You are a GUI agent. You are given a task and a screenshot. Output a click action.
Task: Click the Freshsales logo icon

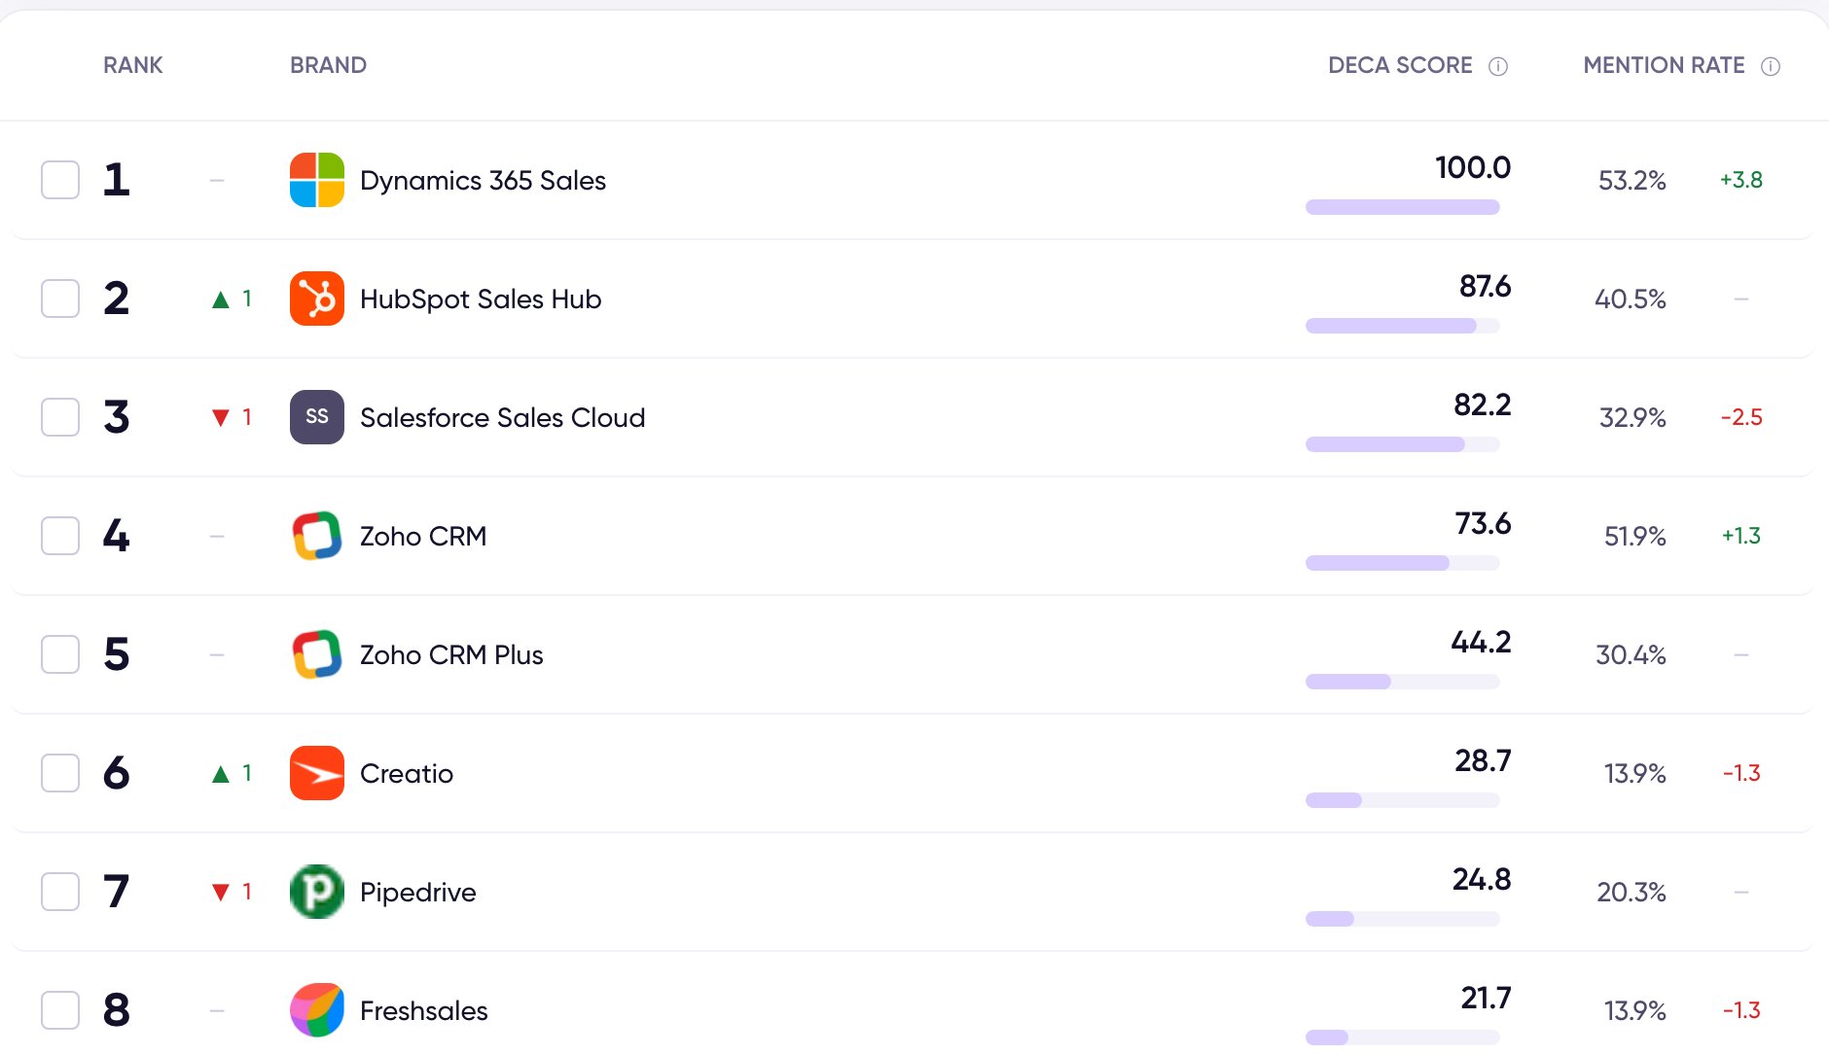[317, 1010]
